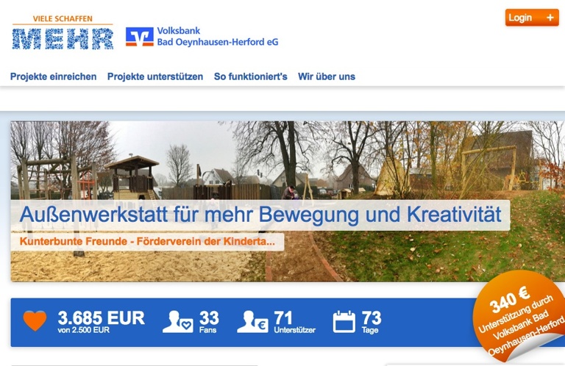Open Volksbank Bad Oeynhausen-Herford eG link
The height and width of the screenshot is (366, 565).
pos(218,36)
